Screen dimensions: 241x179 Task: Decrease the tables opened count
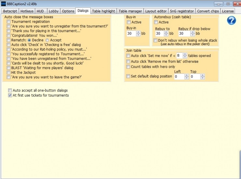tap(185, 57)
